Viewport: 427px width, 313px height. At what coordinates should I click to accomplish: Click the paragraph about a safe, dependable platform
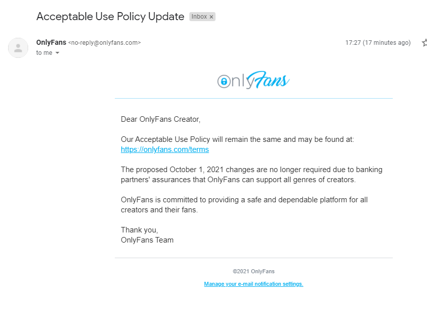(x=244, y=205)
